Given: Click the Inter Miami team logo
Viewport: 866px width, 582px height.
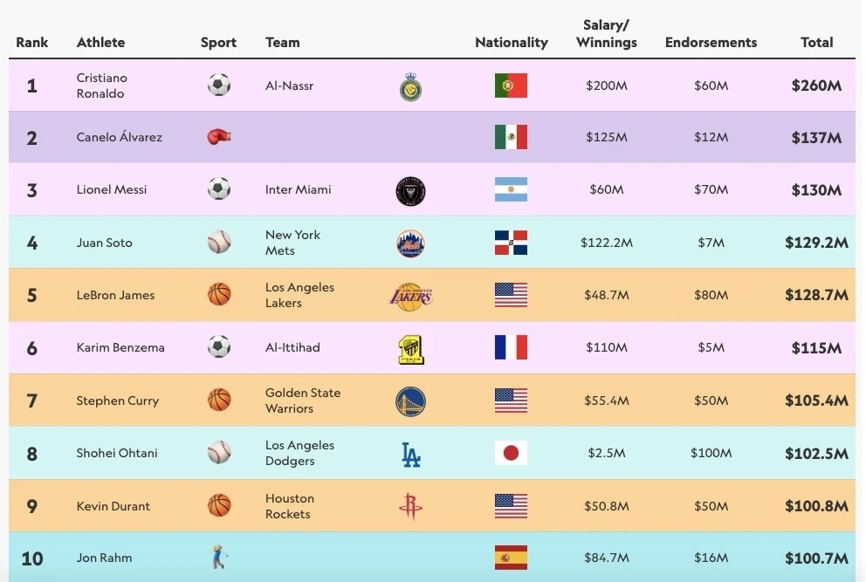Looking at the screenshot, I should point(410,190).
